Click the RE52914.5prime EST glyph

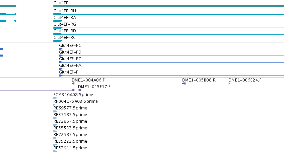(55, 152)
